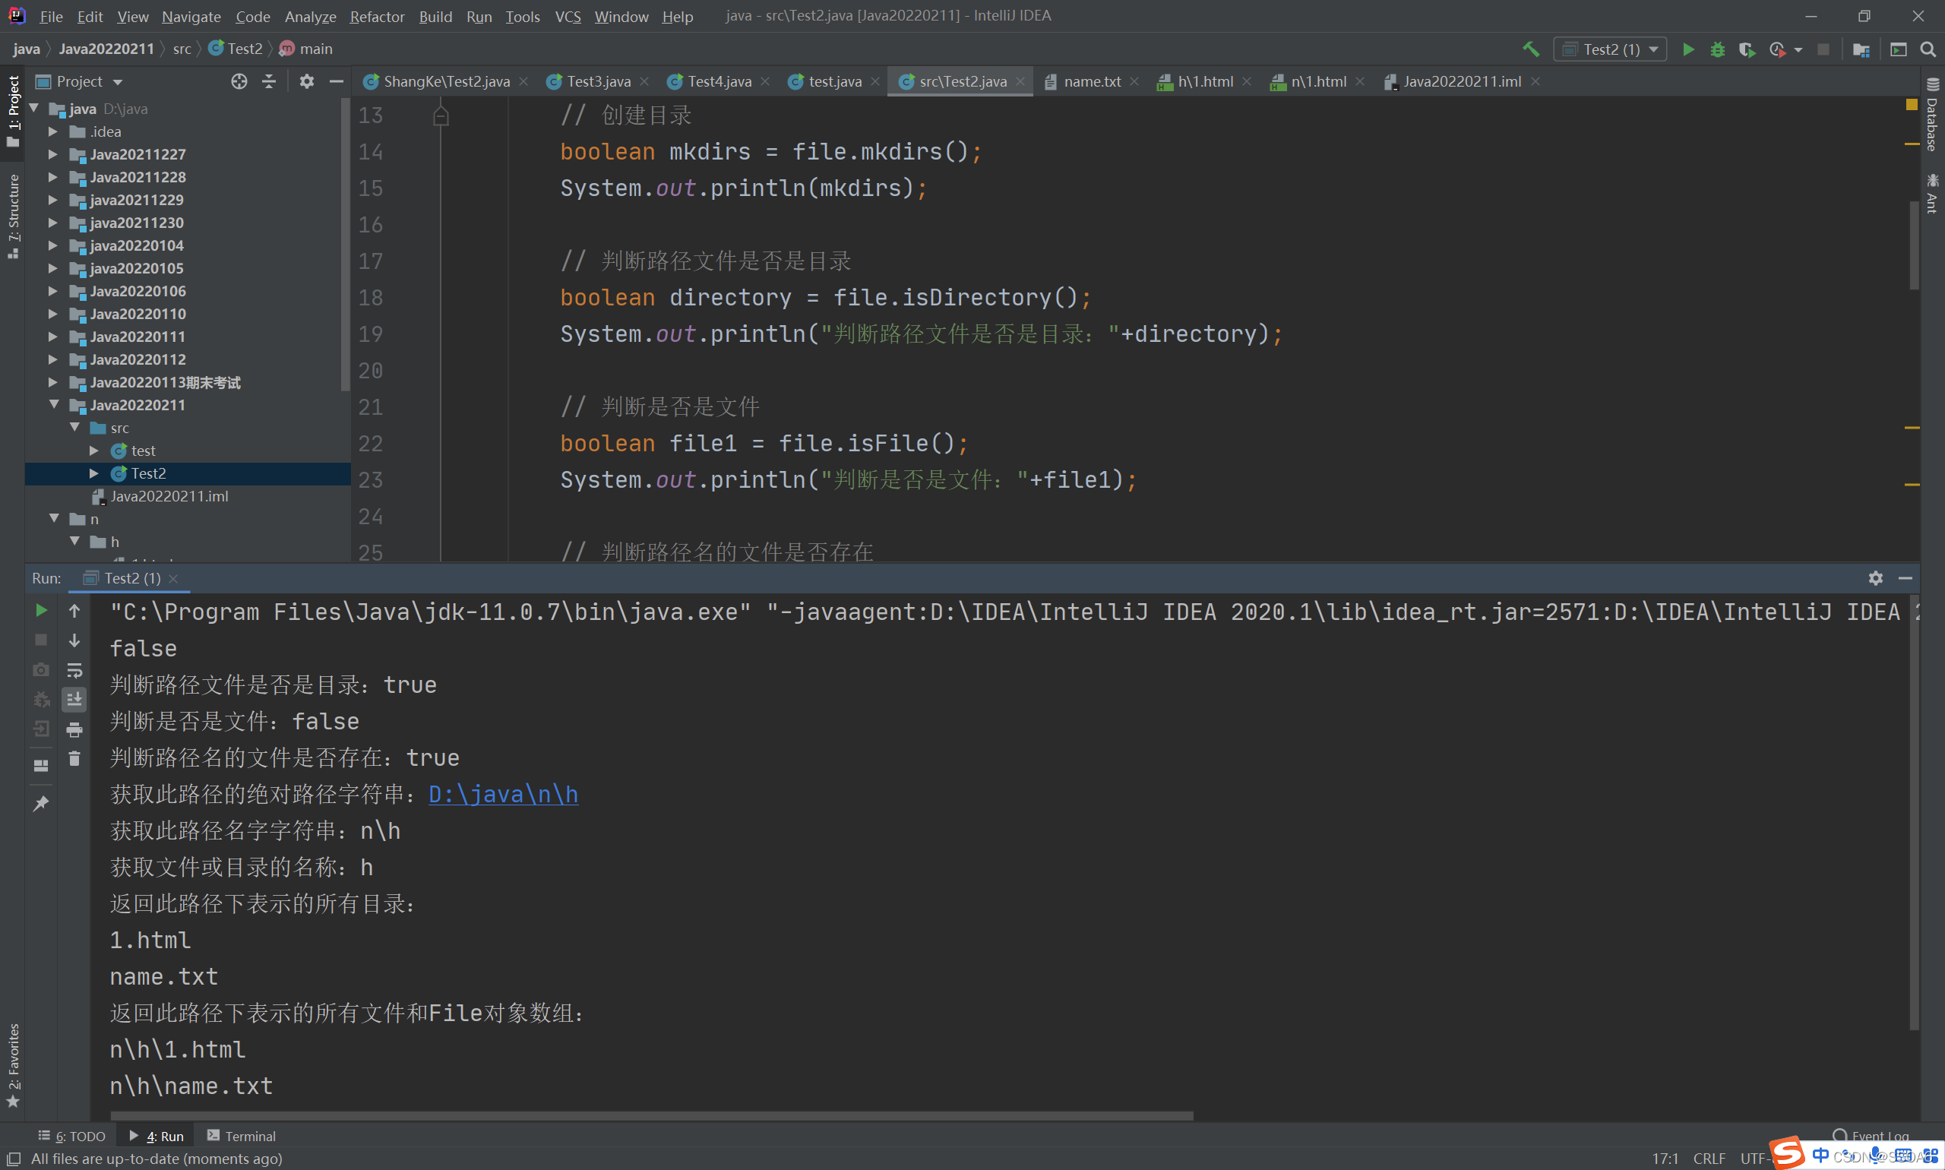This screenshot has width=1945, height=1170.
Task: Run Test2 with the green play button
Action: coord(1688,49)
